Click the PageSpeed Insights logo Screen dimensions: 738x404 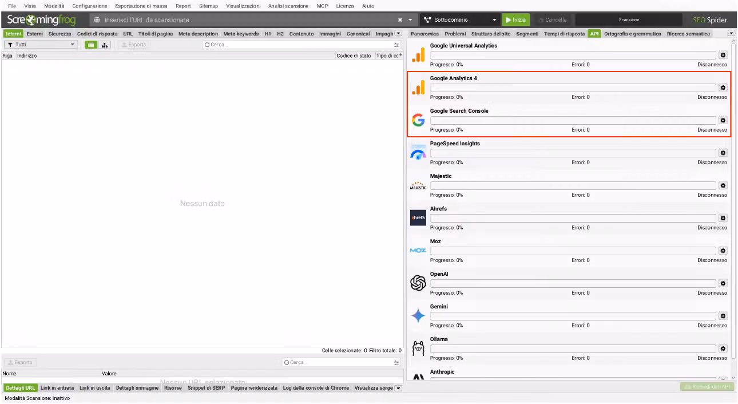(418, 153)
